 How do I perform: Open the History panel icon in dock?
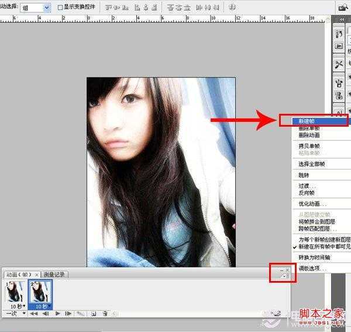click(339, 34)
